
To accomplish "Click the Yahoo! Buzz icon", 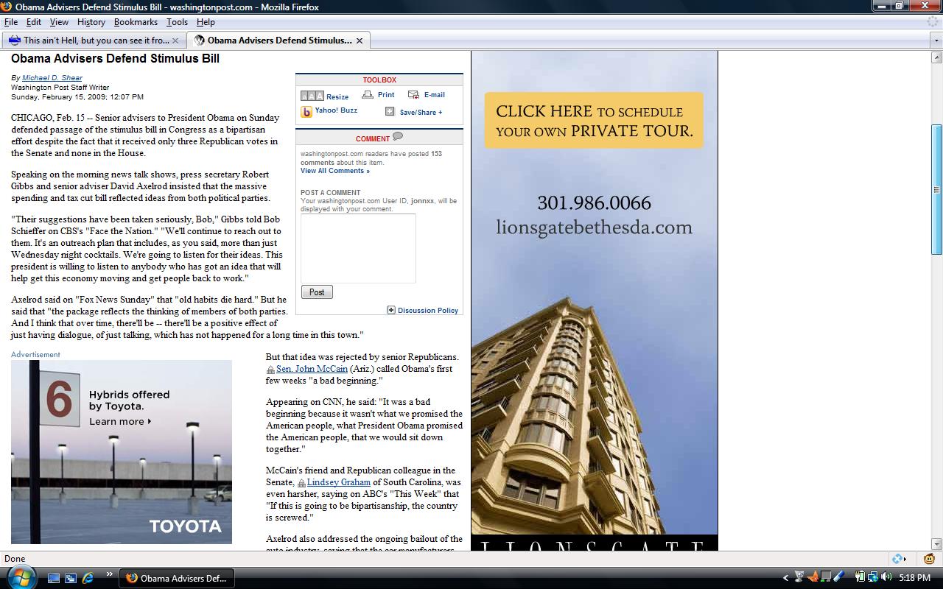I will coord(306,112).
